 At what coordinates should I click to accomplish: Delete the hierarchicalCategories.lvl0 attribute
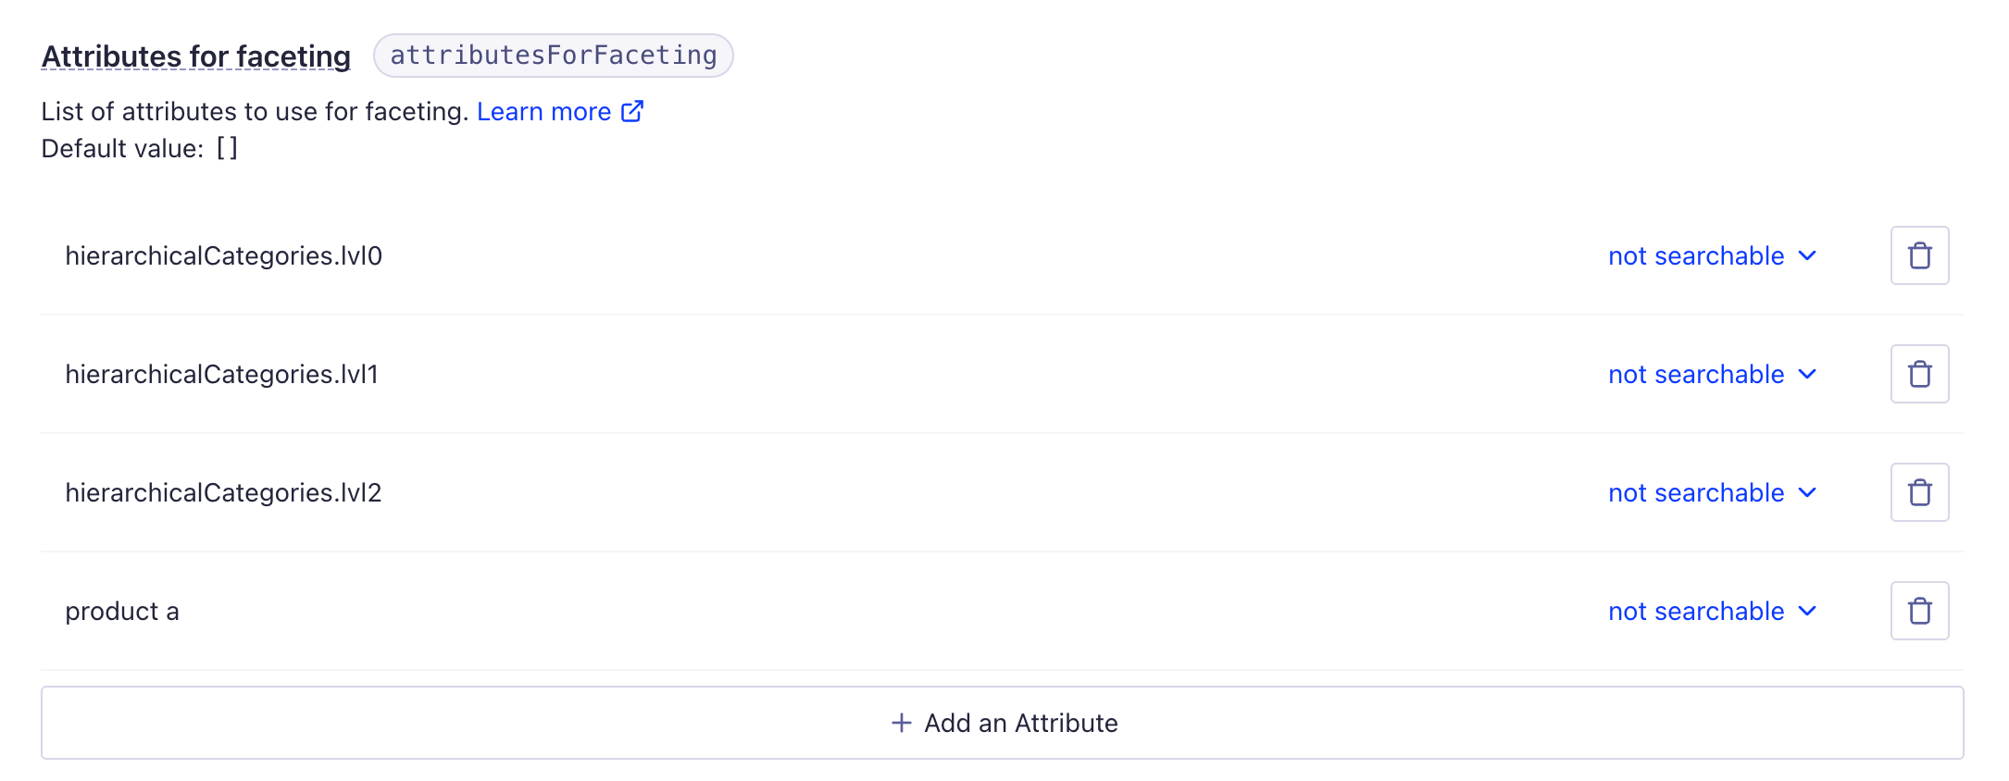[x=1919, y=255]
